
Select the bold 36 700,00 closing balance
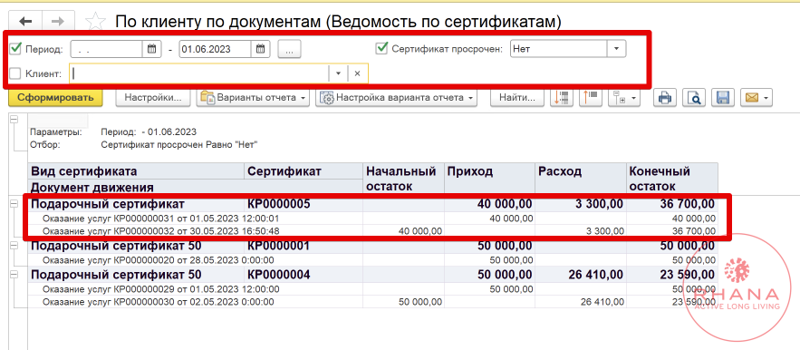click(x=672, y=204)
